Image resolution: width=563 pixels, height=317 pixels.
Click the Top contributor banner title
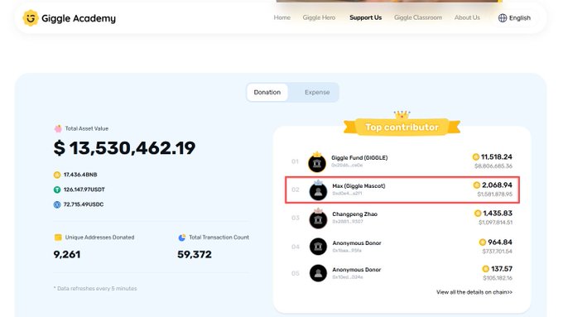[402, 127]
